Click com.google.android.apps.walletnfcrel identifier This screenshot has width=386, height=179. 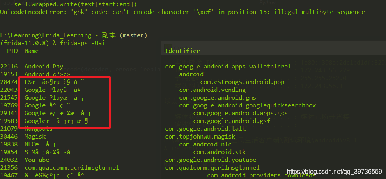click(228, 66)
